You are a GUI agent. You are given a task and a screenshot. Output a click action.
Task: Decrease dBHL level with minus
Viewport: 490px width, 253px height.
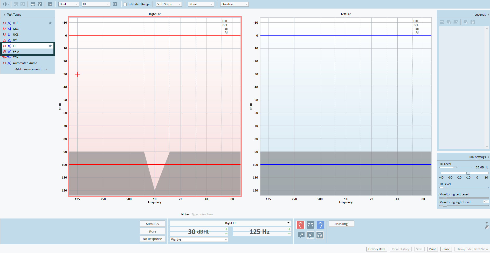[x=226, y=234]
